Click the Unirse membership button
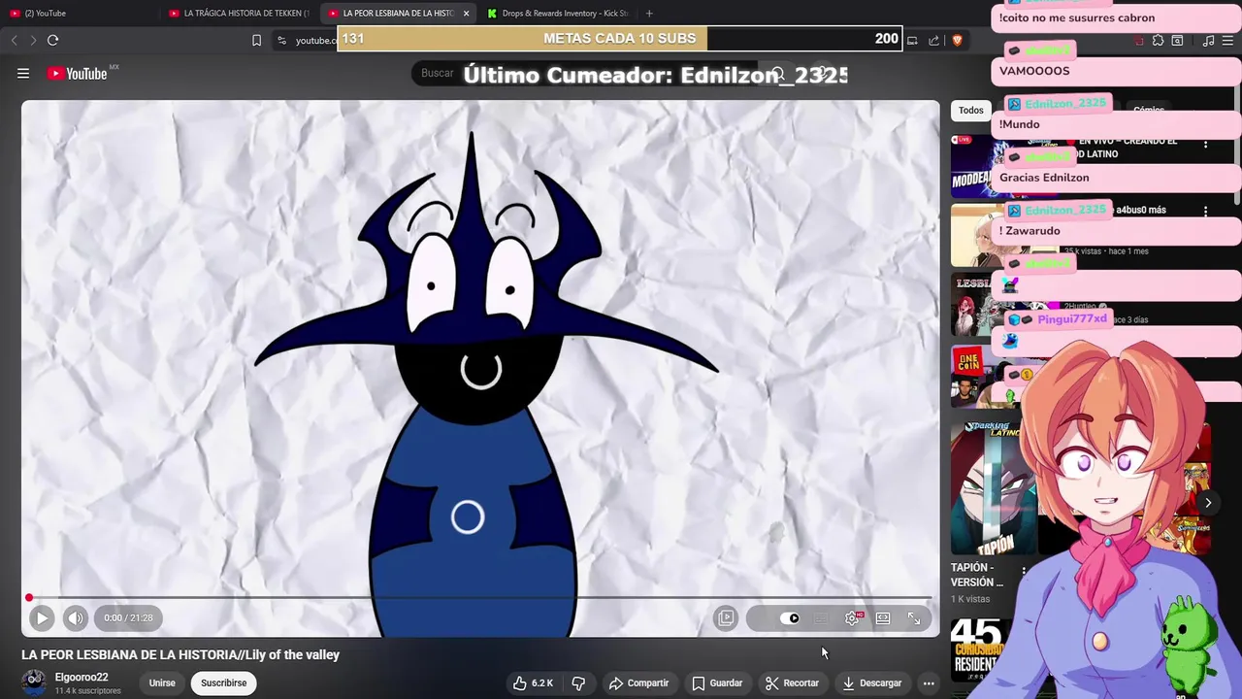Screen dimensions: 1242x699 [162, 683]
